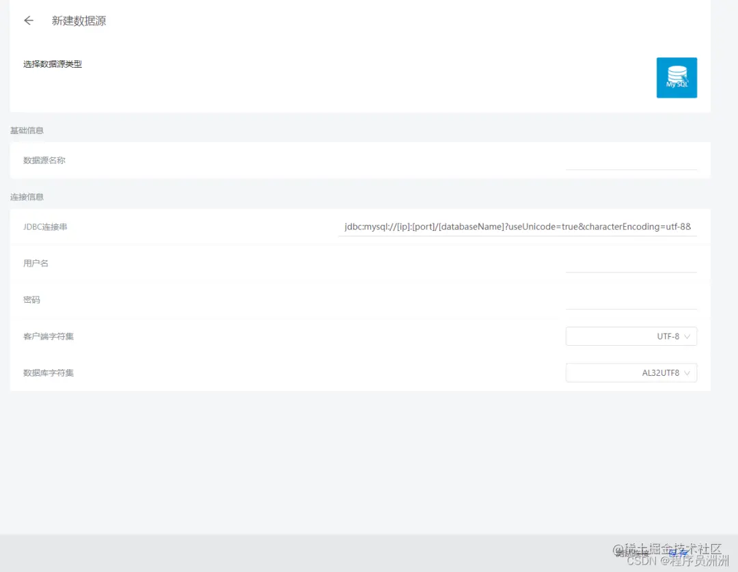
Task: Open the 数据库字符集 AL32UTF8 dropdown
Action: [631, 373]
